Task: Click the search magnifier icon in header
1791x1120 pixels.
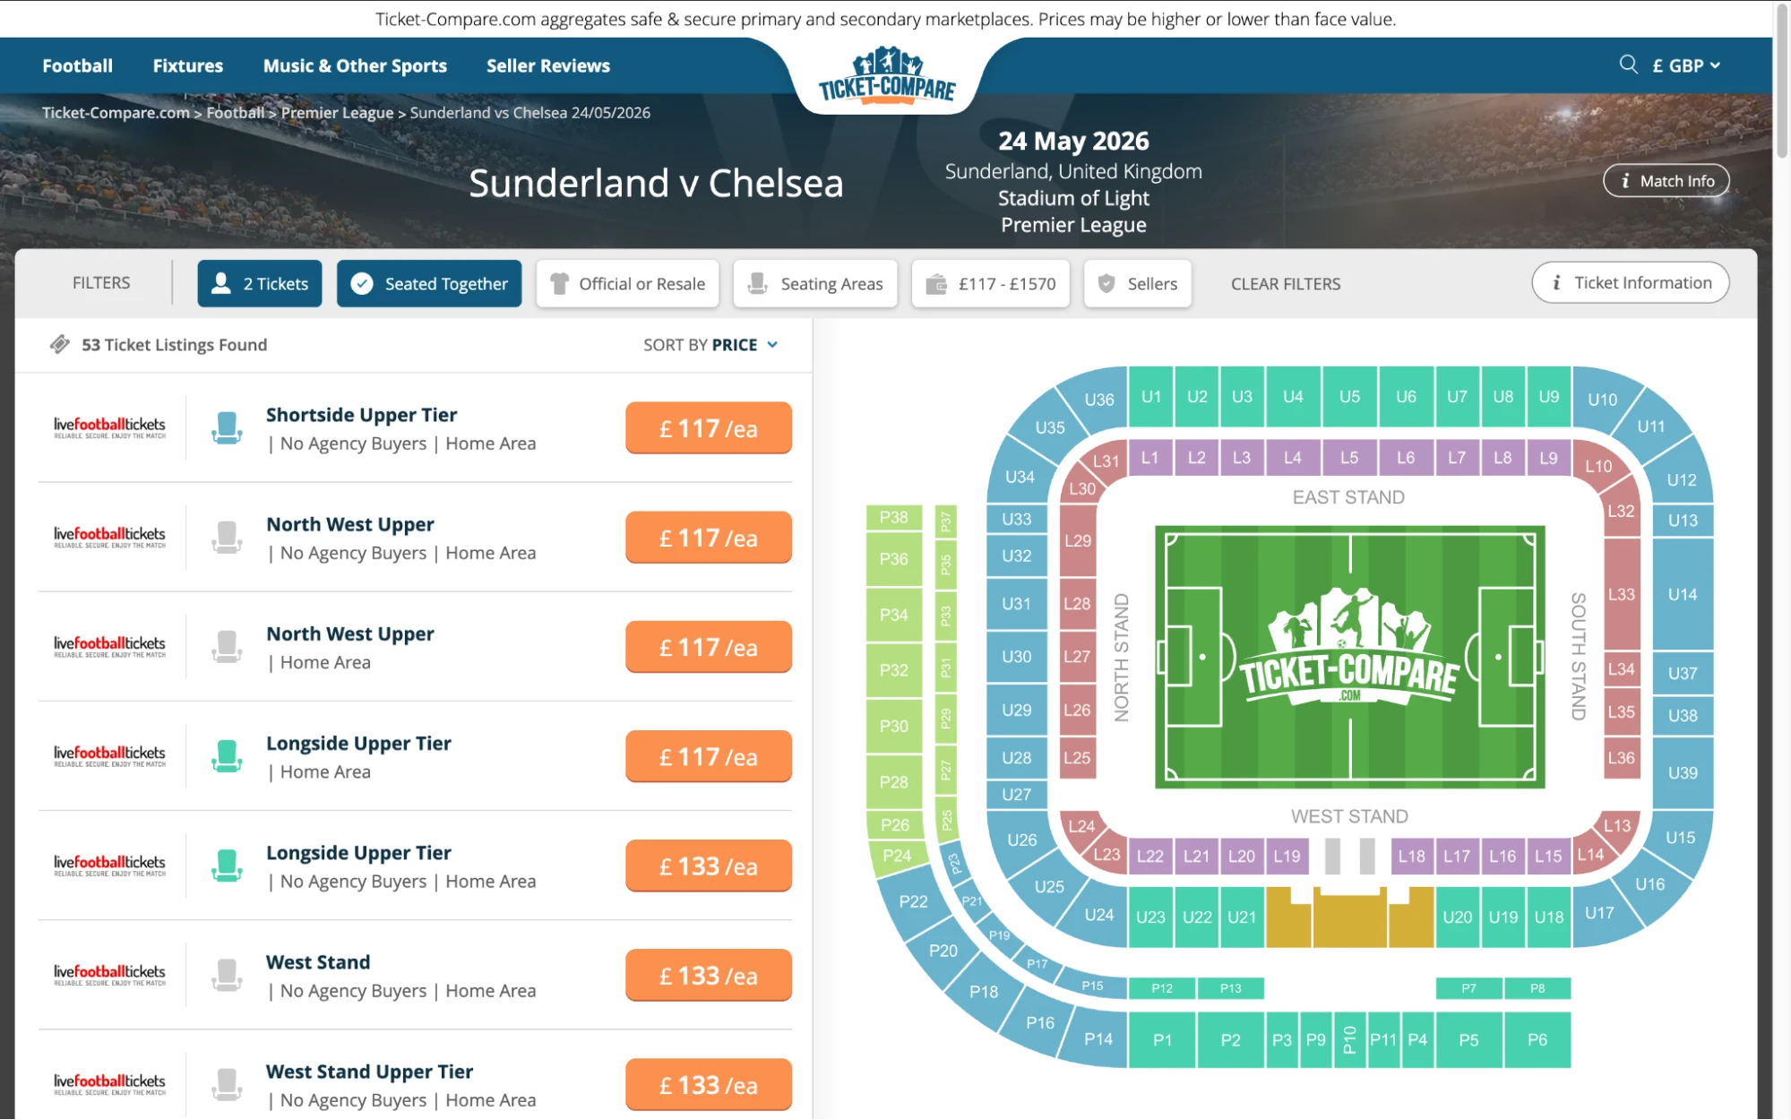Action: (1627, 65)
